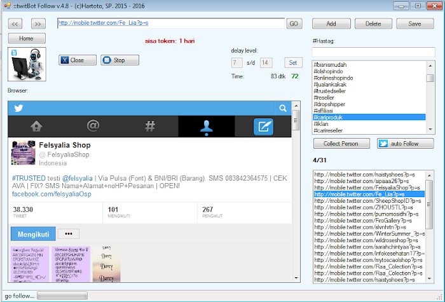Click minimum delay field showing 7
The width and height of the screenshot is (445, 302).
coord(236,63)
